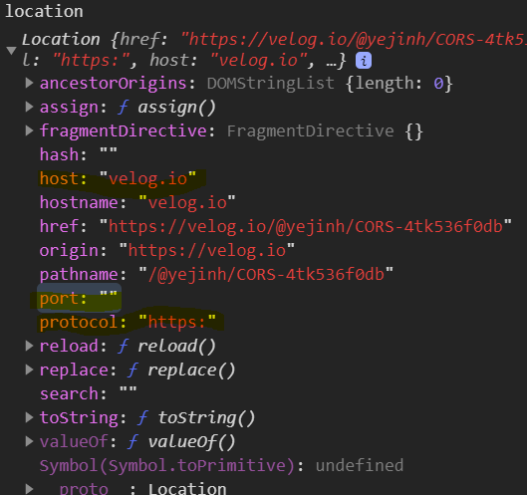Viewport: 527px width, 495px height.
Task: Expand the replace function entry
Action: [x=29, y=370]
